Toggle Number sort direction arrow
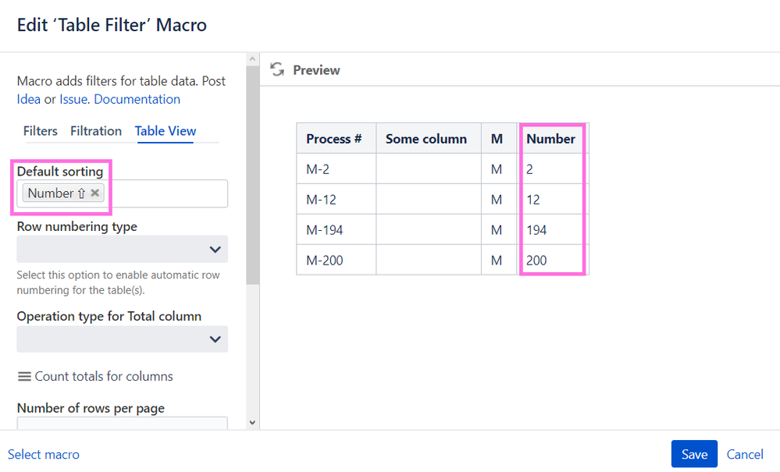 (x=81, y=193)
